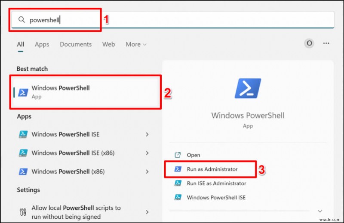Switch to the Web search tab
344x223 pixels.
click(x=109, y=45)
